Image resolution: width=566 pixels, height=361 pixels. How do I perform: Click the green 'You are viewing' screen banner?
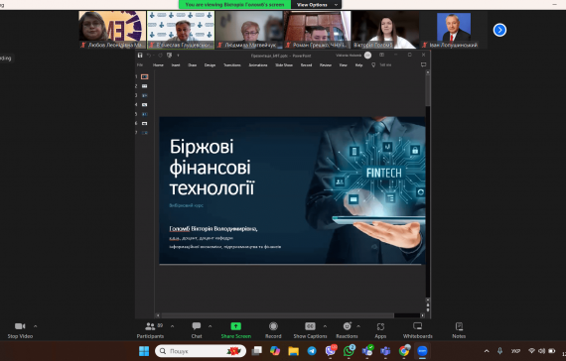tap(234, 5)
